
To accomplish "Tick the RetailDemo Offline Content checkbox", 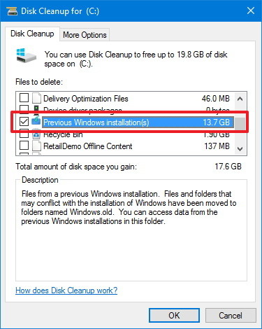I will coord(24,146).
